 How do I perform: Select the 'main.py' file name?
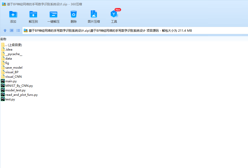(11, 81)
